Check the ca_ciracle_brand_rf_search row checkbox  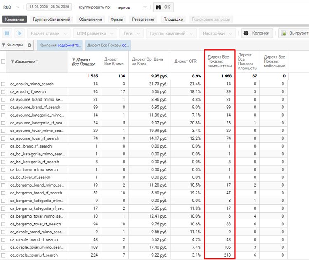(3, 240)
